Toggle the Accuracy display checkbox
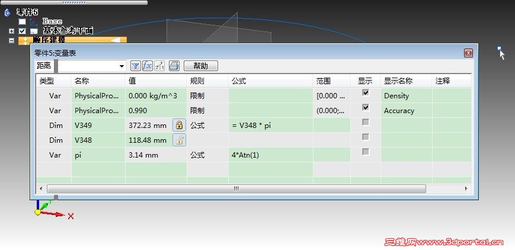 coord(365,107)
